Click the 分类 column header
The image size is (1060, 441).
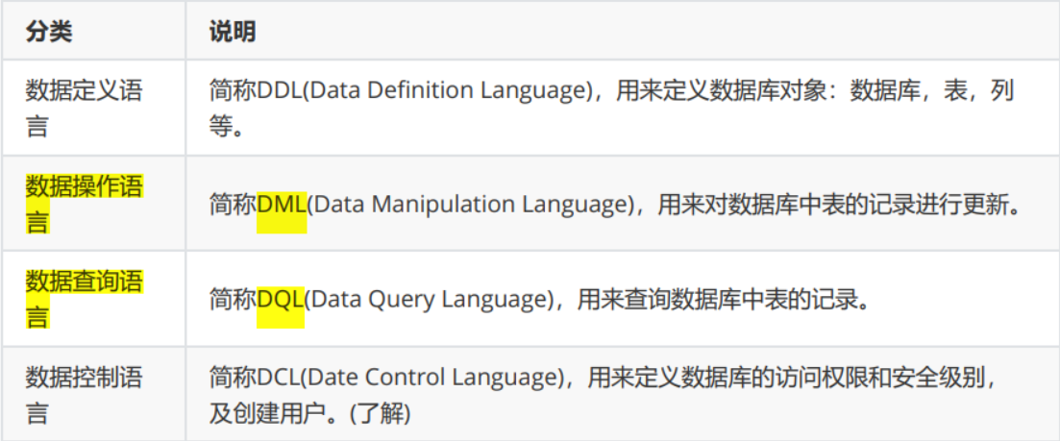pyautogui.click(x=49, y=33)
